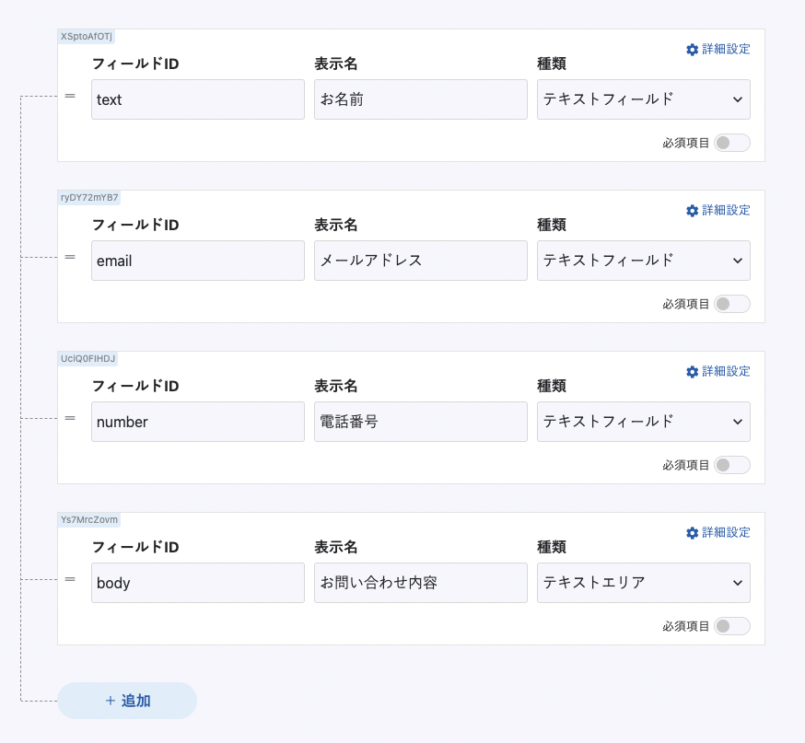Image resolution: width=805 pixels, height=743 pixels.
Task: Click the gear icon in the body field card
Action: tap(692, 533)
